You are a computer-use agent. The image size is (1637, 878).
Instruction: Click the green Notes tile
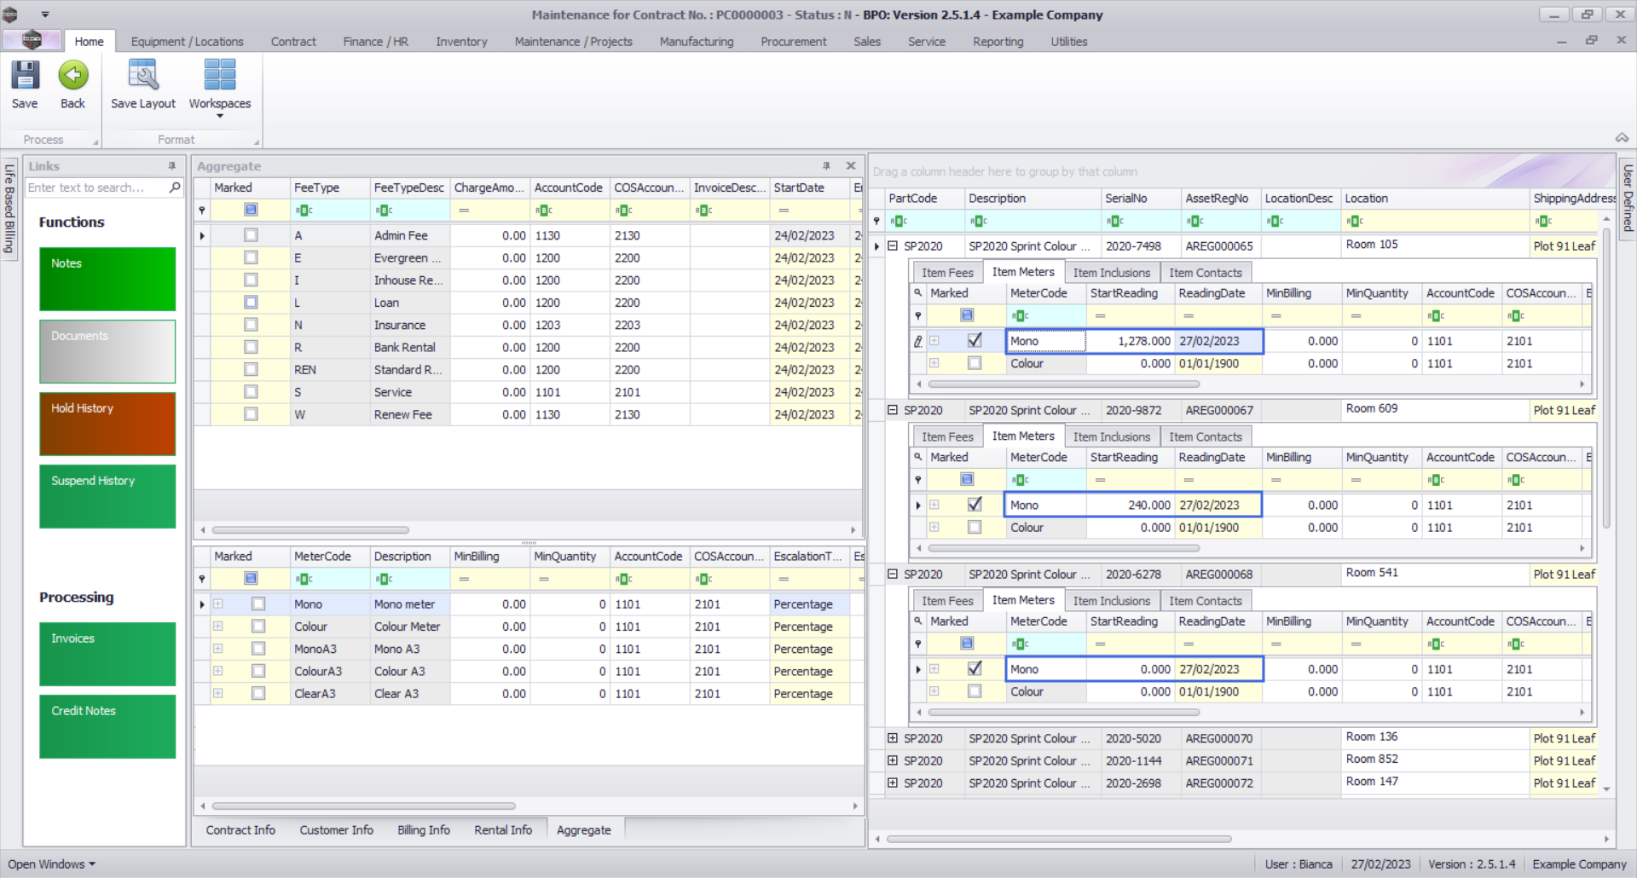pos(107,279)
